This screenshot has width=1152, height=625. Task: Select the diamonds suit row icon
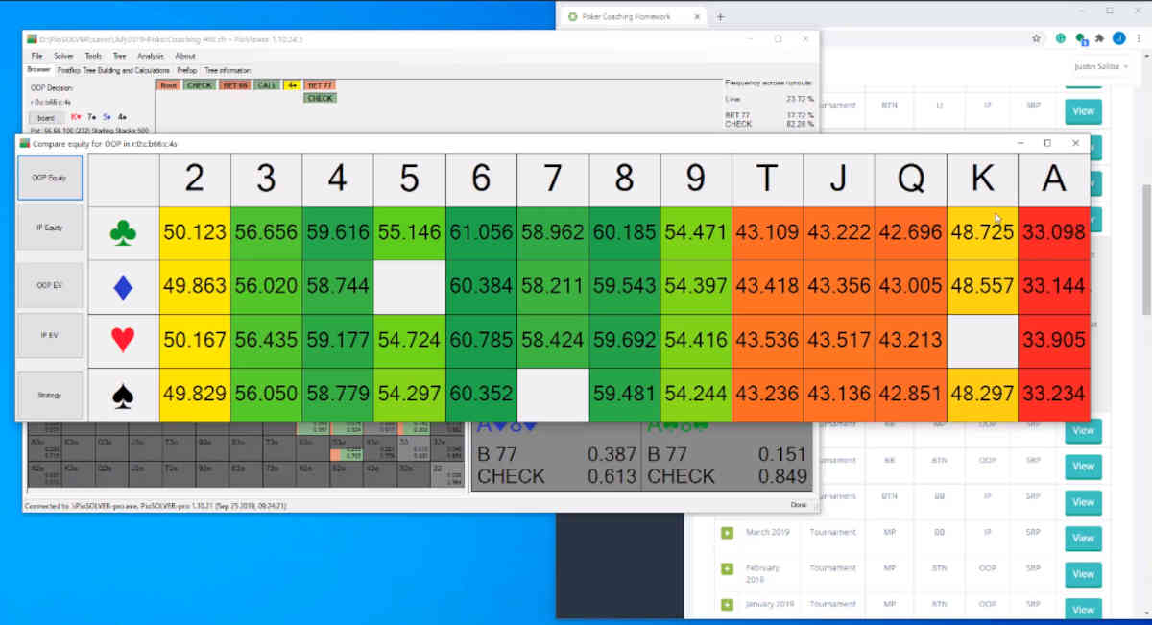(x=124, y=286)
